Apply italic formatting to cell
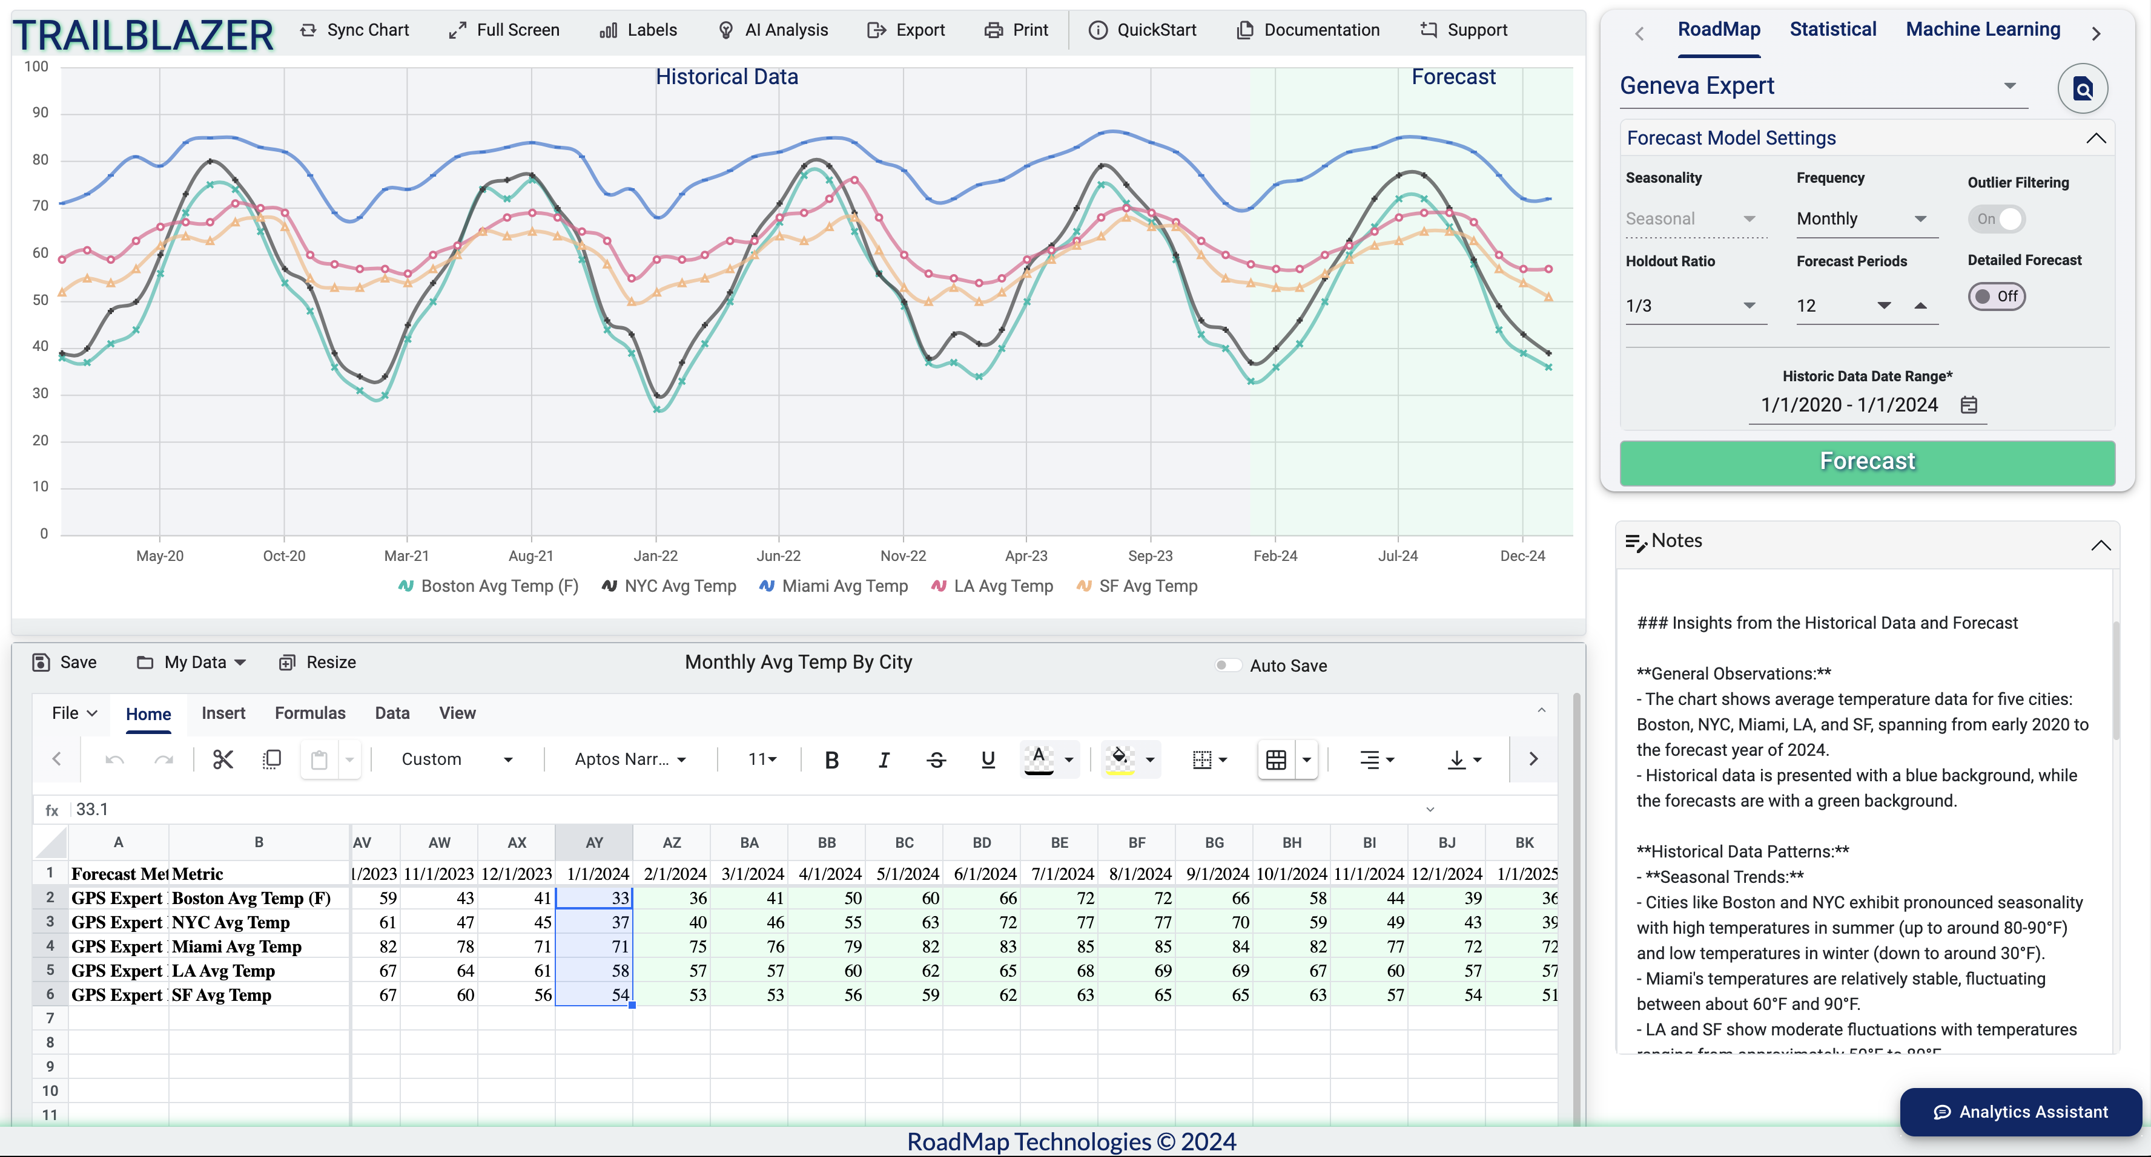The height and width of the screenshot is (1157, 2151). point(884,759)
